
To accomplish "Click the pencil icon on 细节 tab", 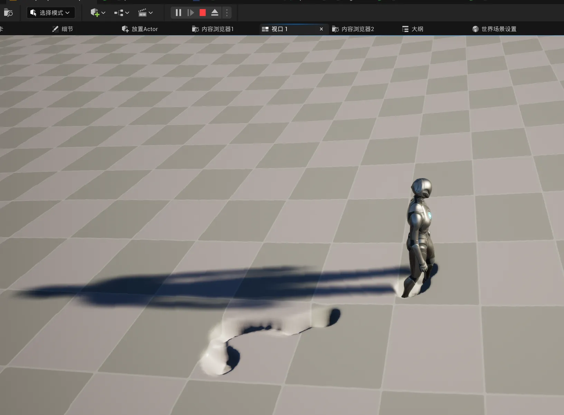I will pyautogui.click(x=55, y=29).
